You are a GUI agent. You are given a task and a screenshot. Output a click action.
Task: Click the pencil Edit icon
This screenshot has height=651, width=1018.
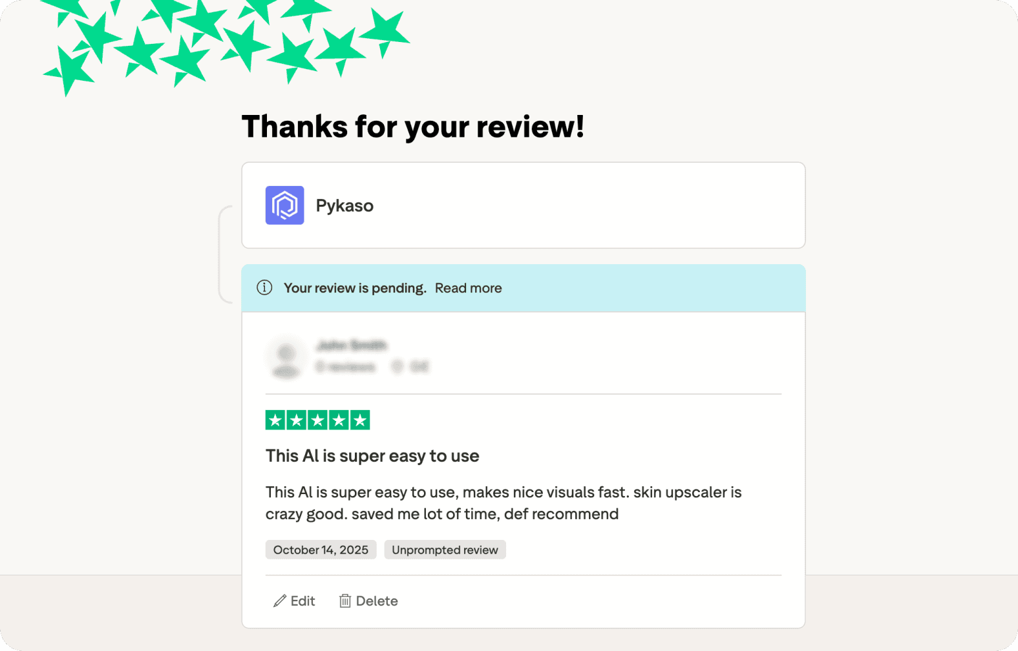(x=280, y=601)
